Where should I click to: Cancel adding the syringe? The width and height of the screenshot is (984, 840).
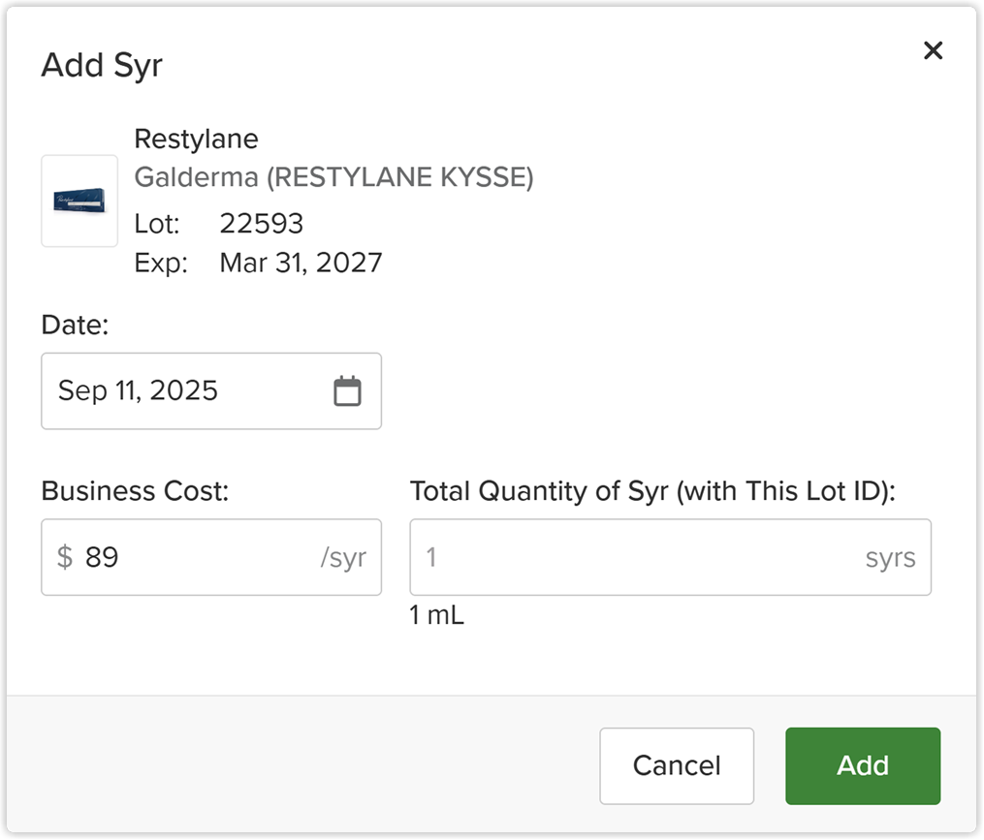(677, 765)
